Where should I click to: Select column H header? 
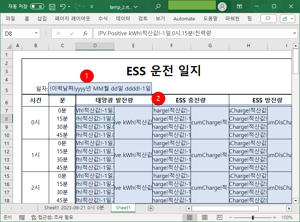coord(248,46)
